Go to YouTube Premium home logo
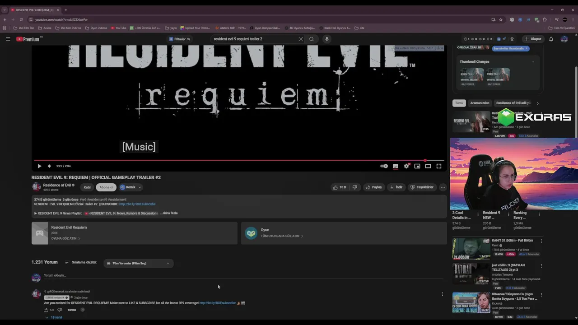 click(x=28, y=39)
